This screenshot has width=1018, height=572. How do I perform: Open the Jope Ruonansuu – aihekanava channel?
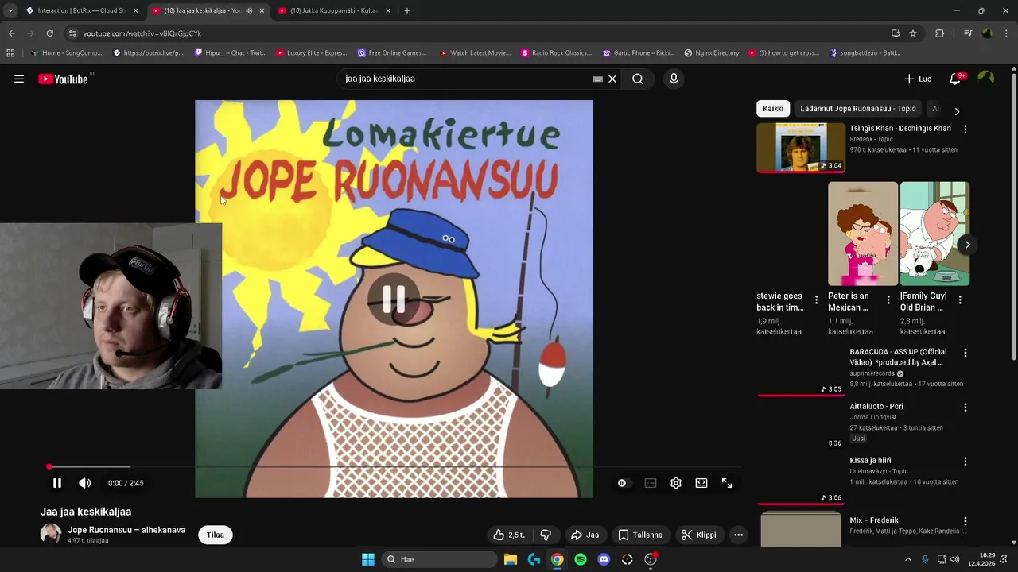pos(126,530)
